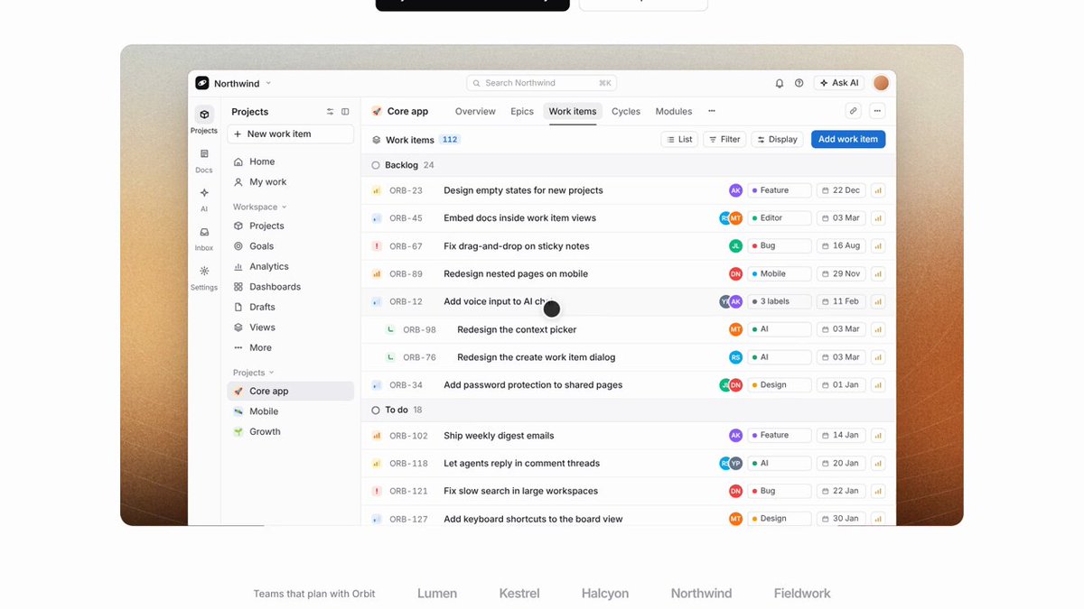Click the Northwind logo icon

coord(202,83)
